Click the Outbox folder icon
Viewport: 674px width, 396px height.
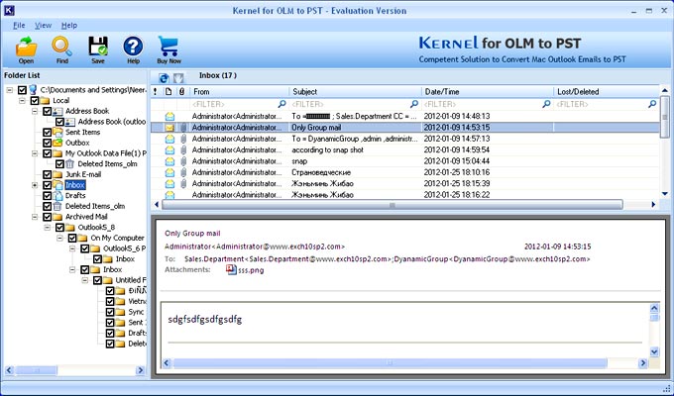pos(57,143)
